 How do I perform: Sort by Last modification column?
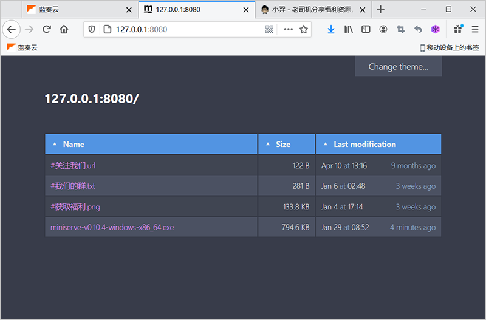click(364, 145)
